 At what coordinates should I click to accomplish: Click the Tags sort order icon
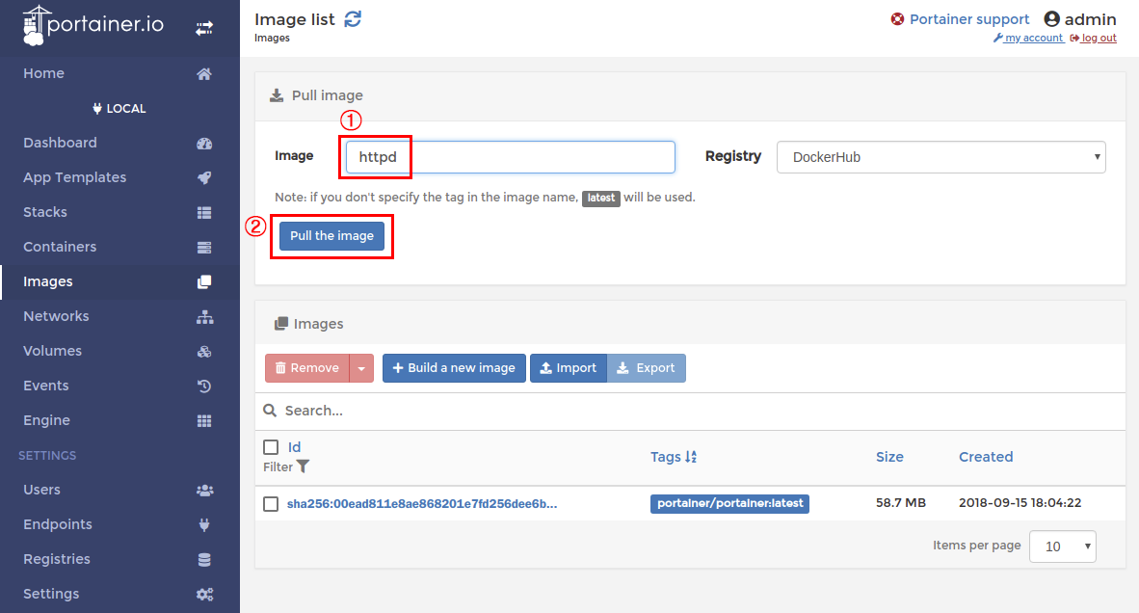(691, 457)
